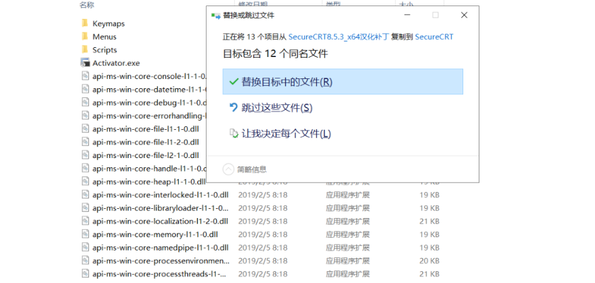The height and width of the screenshot is (283, 595).
Task: Click the api-ms-win-core-interlocked dll file icon
Action: tap(85, 195)
